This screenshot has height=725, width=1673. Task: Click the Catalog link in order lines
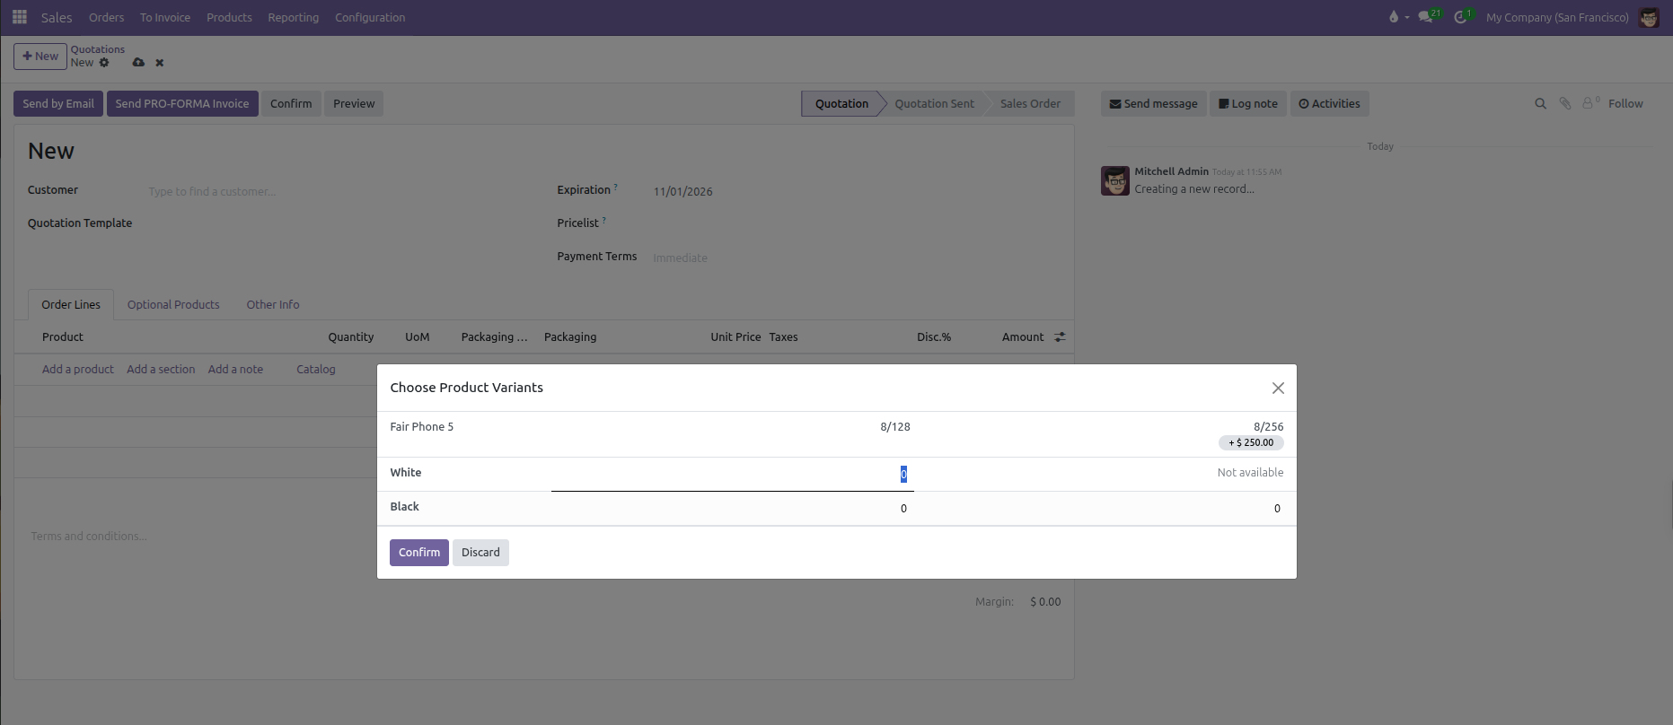[x=316, y=370]
